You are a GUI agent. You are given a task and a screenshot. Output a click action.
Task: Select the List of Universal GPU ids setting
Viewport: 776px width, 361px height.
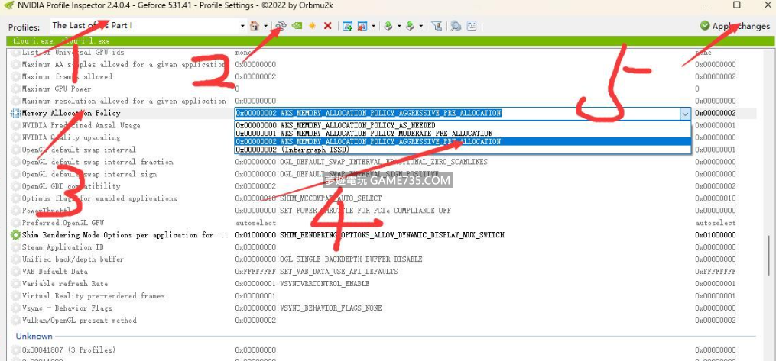point(73,53)
